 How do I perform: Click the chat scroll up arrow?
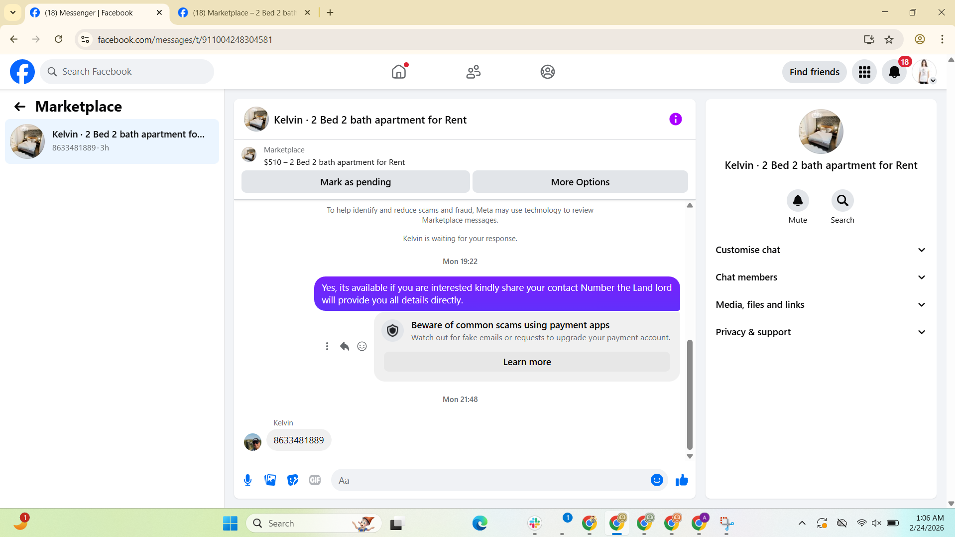[690, 205]
